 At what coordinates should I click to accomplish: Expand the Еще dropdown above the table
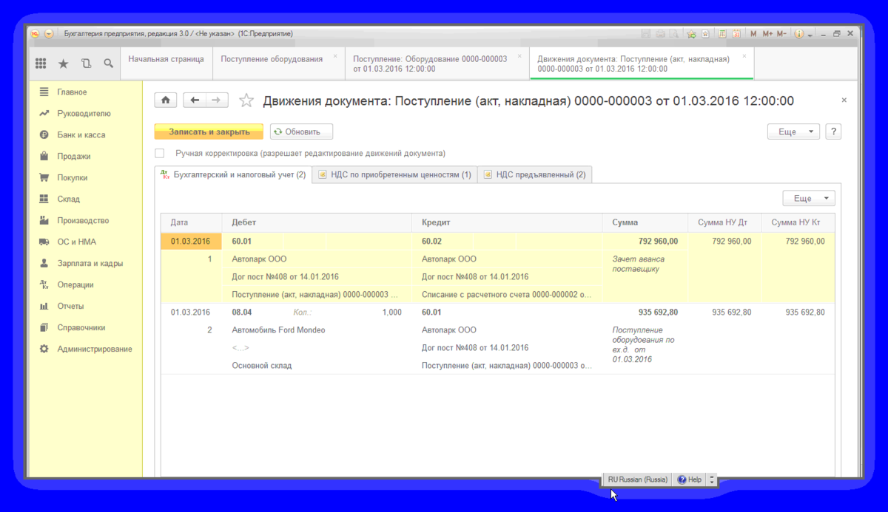click(x=809, y=198)
